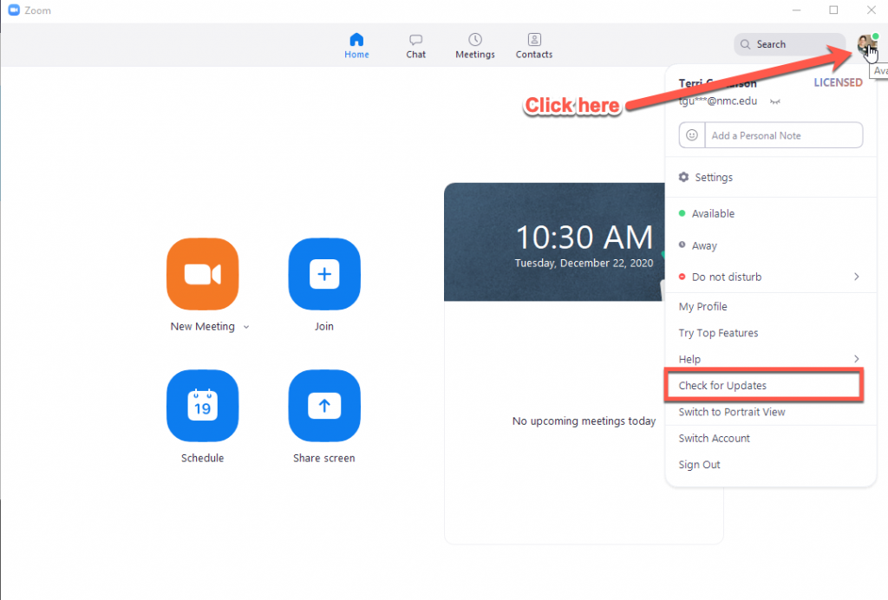
Task: Expand the Help submenu chevron
Action: coord(856,359)
